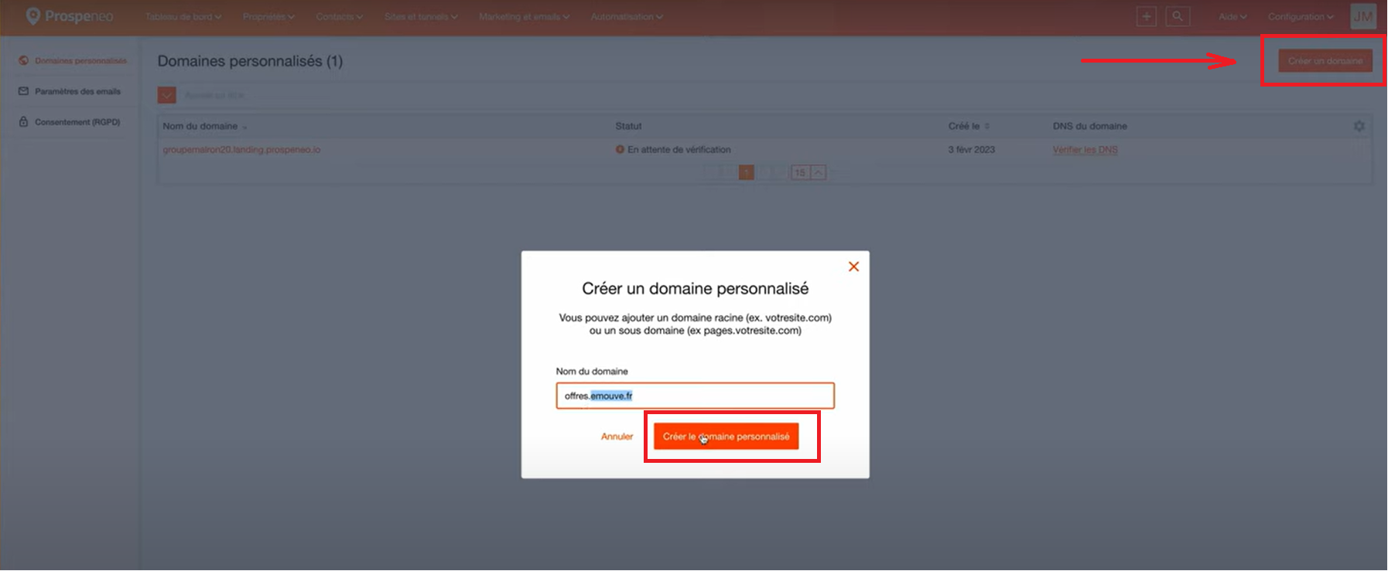Click the Prospeneo logo in the header

(70, 16)
